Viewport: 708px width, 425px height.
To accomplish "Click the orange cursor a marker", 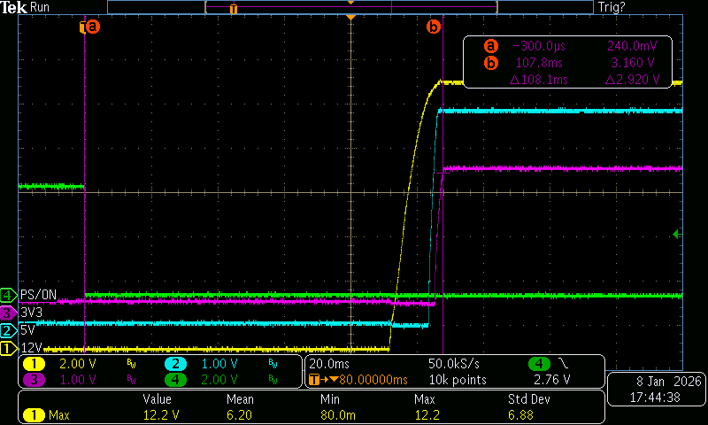I will coord(90,27).
